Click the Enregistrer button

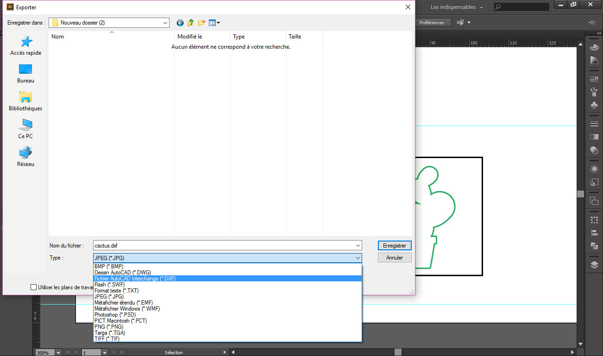coord(394,246)
